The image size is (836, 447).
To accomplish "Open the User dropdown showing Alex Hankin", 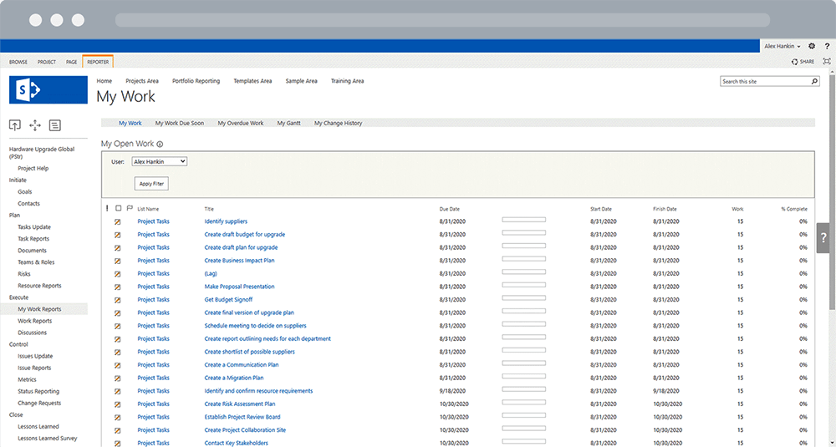I will (x=160, y=161).
